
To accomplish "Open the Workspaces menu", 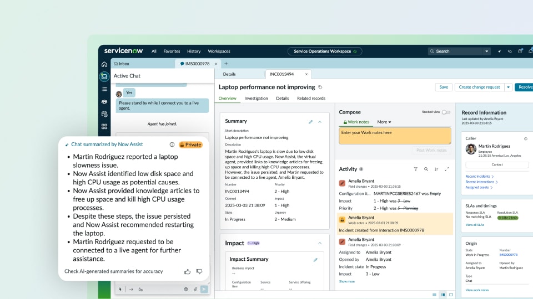I will pos(219,51).
